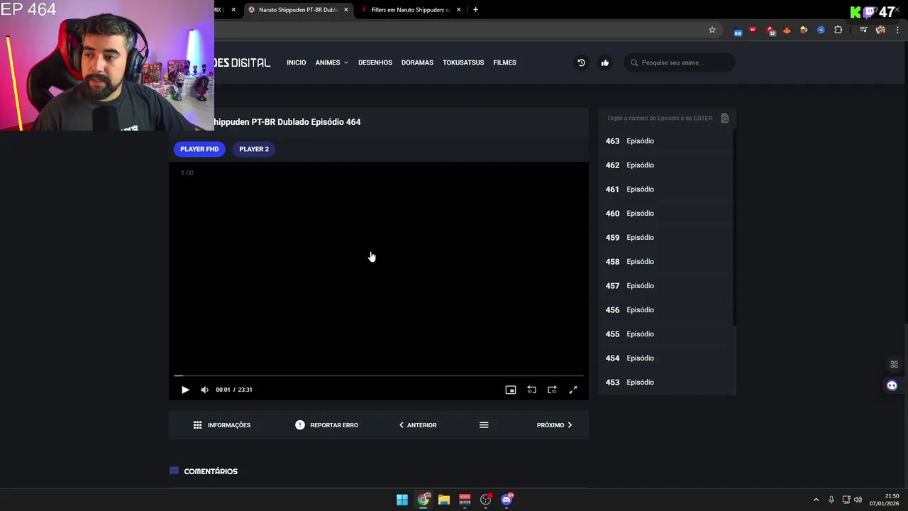Open watch history clock icon
The width and height of the screenshot is (908, 511).
click(x=581, y=62)
